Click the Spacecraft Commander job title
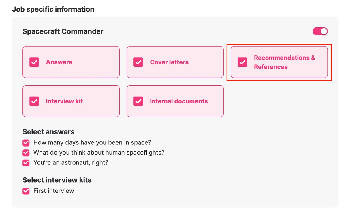 tap(63, 31)
